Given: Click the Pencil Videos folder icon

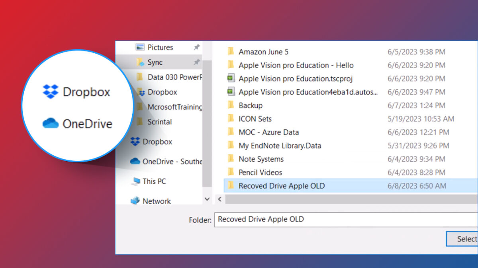Looking at the screenshot, I should 230,172.
